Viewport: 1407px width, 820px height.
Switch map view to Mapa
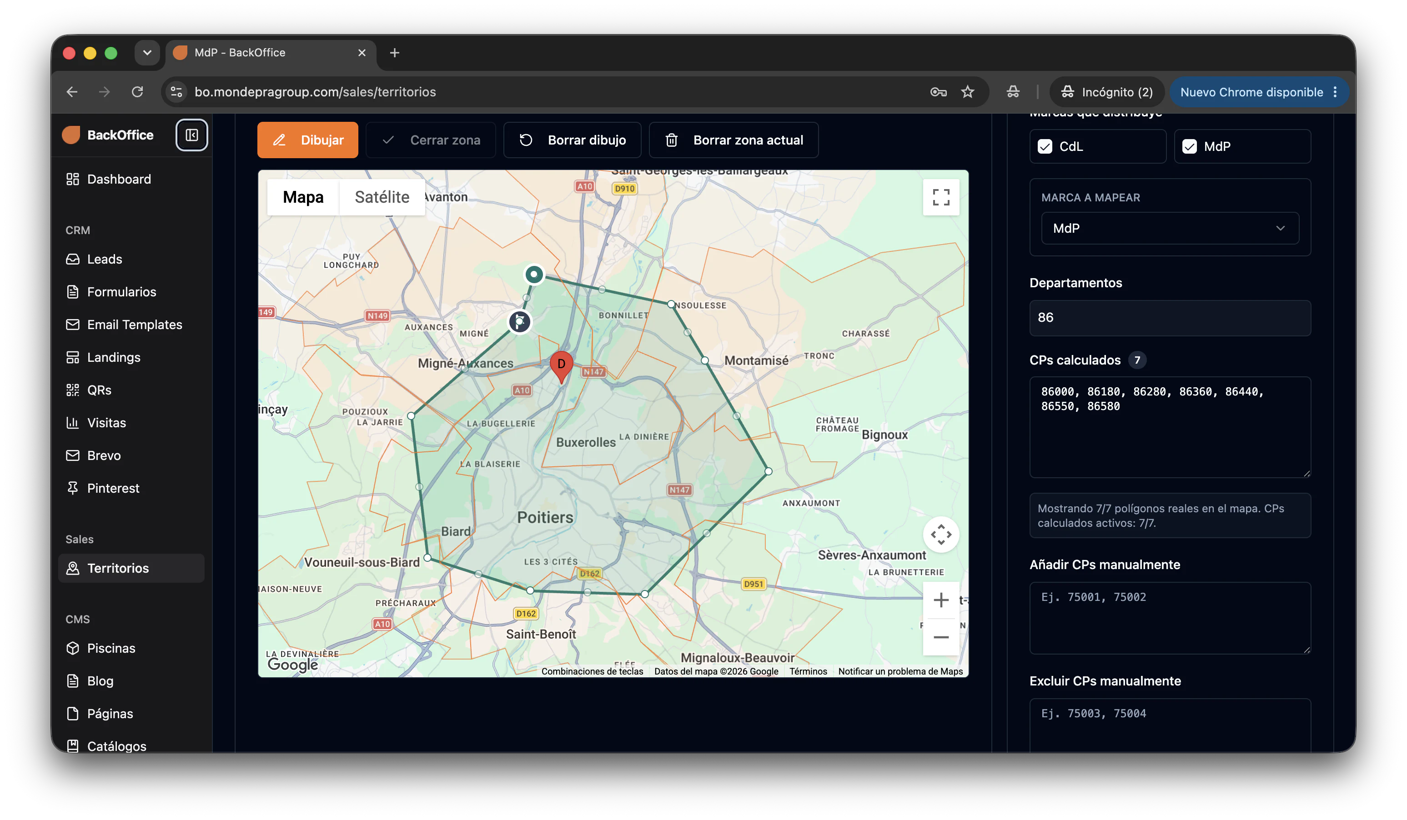pos(303,197)
